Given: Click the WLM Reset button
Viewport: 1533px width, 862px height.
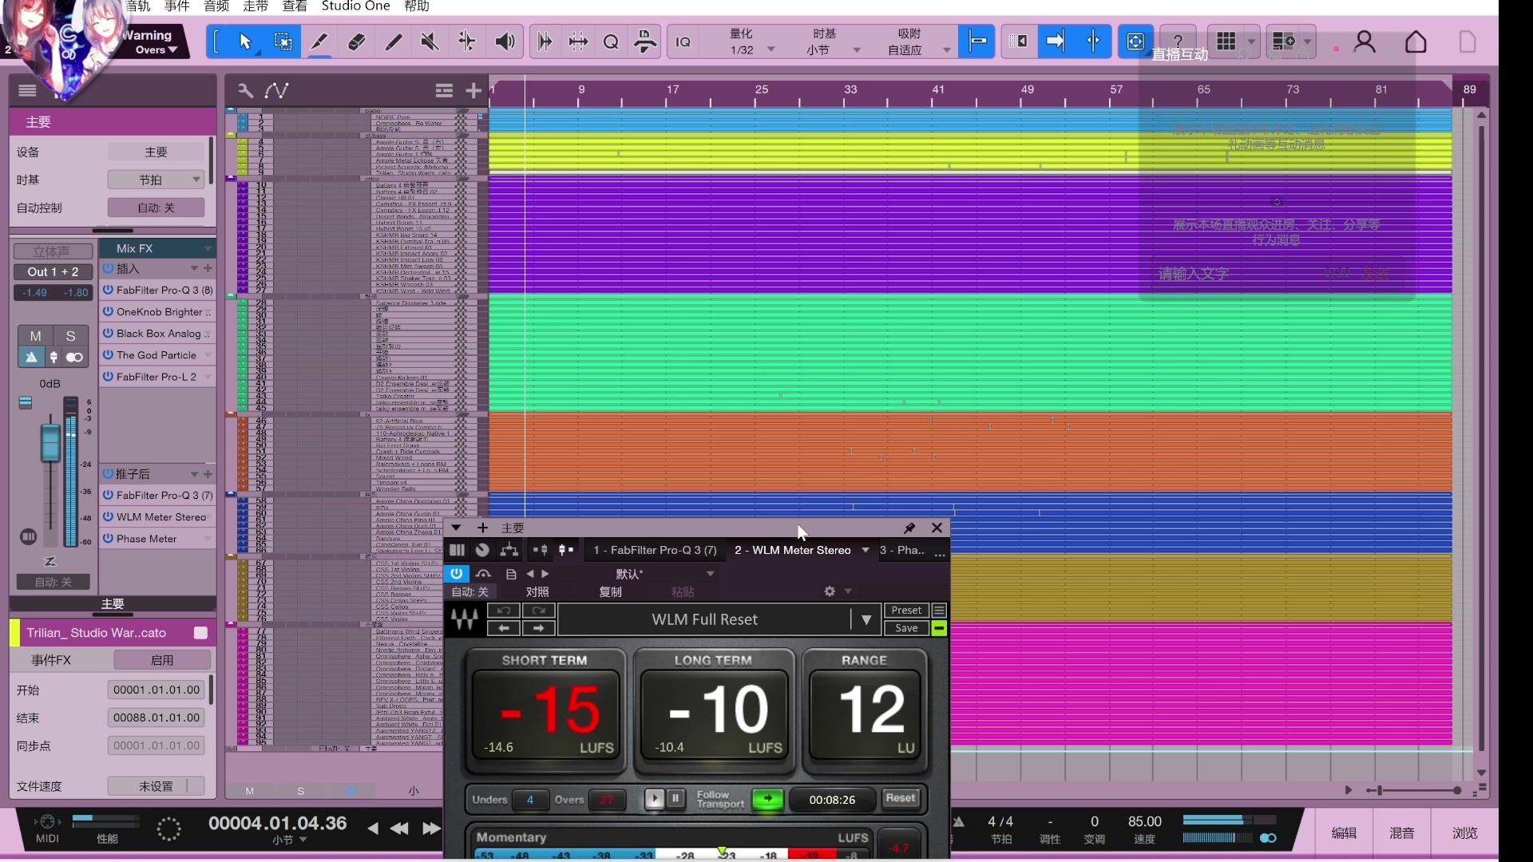Looking at the screenshot, I should point(901,798).
